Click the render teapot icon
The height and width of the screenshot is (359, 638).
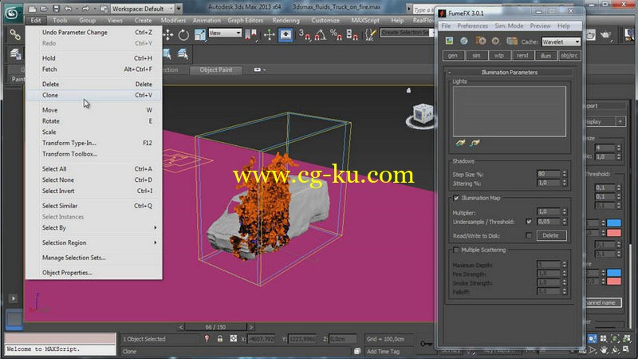[606, 35]
